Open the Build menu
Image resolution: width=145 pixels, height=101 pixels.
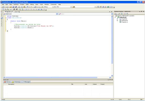[27, 4]
